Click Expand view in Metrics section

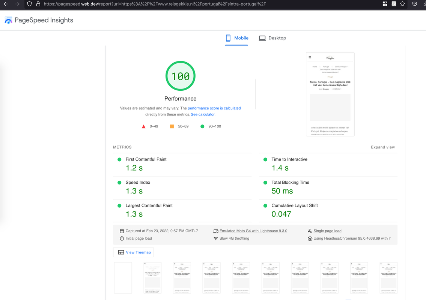pyautogui.click(x=383, y=147)
